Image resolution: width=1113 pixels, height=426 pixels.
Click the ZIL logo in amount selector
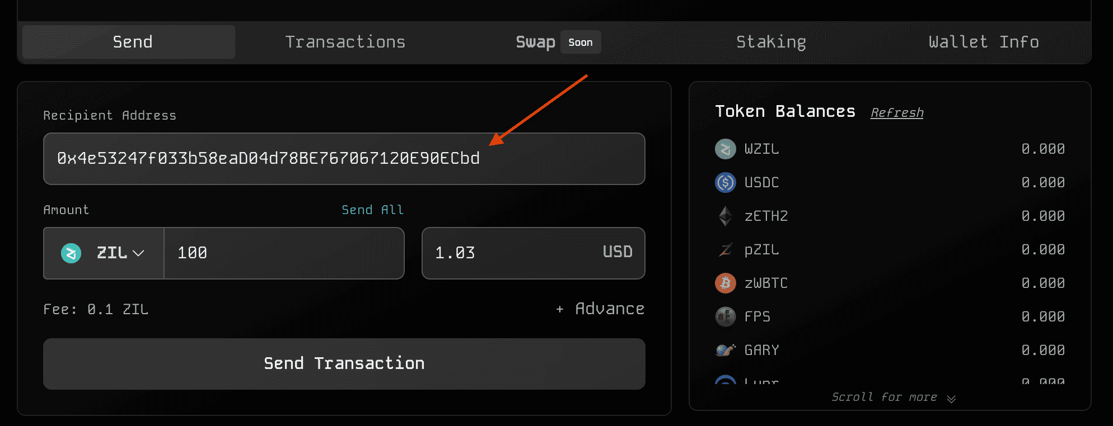71,253
